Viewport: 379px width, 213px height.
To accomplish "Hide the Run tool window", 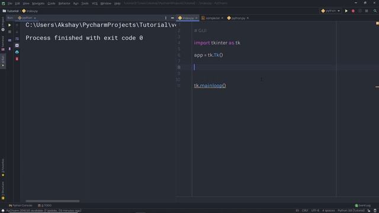I will [x=172, y=18].
